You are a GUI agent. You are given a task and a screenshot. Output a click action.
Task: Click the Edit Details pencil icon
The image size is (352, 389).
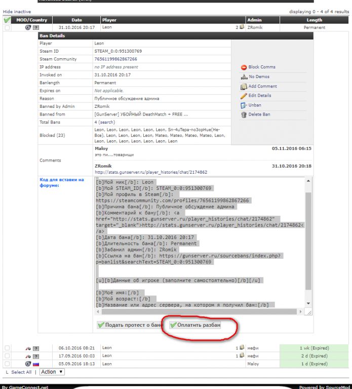[x=244, y=96]
